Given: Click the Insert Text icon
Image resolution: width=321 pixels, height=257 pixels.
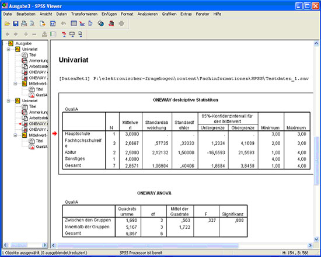Looking at the screenshot, I should click(x=81, y=34).
